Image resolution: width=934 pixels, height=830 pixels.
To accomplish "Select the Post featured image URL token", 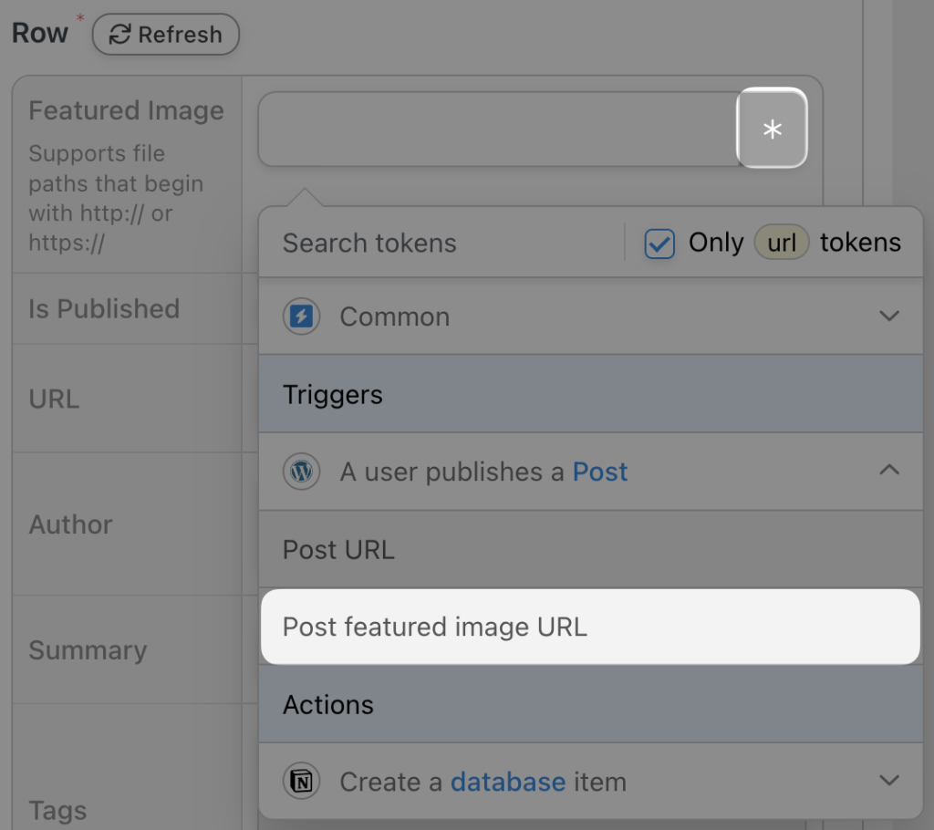I will [x=436, y=627].
